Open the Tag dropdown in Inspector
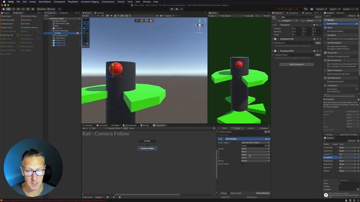360x202 pixels. 290,21
